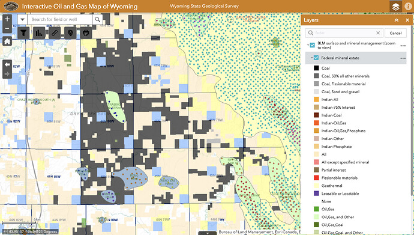
Task: Open the filter tool
Action: click(x=23, y=33)
